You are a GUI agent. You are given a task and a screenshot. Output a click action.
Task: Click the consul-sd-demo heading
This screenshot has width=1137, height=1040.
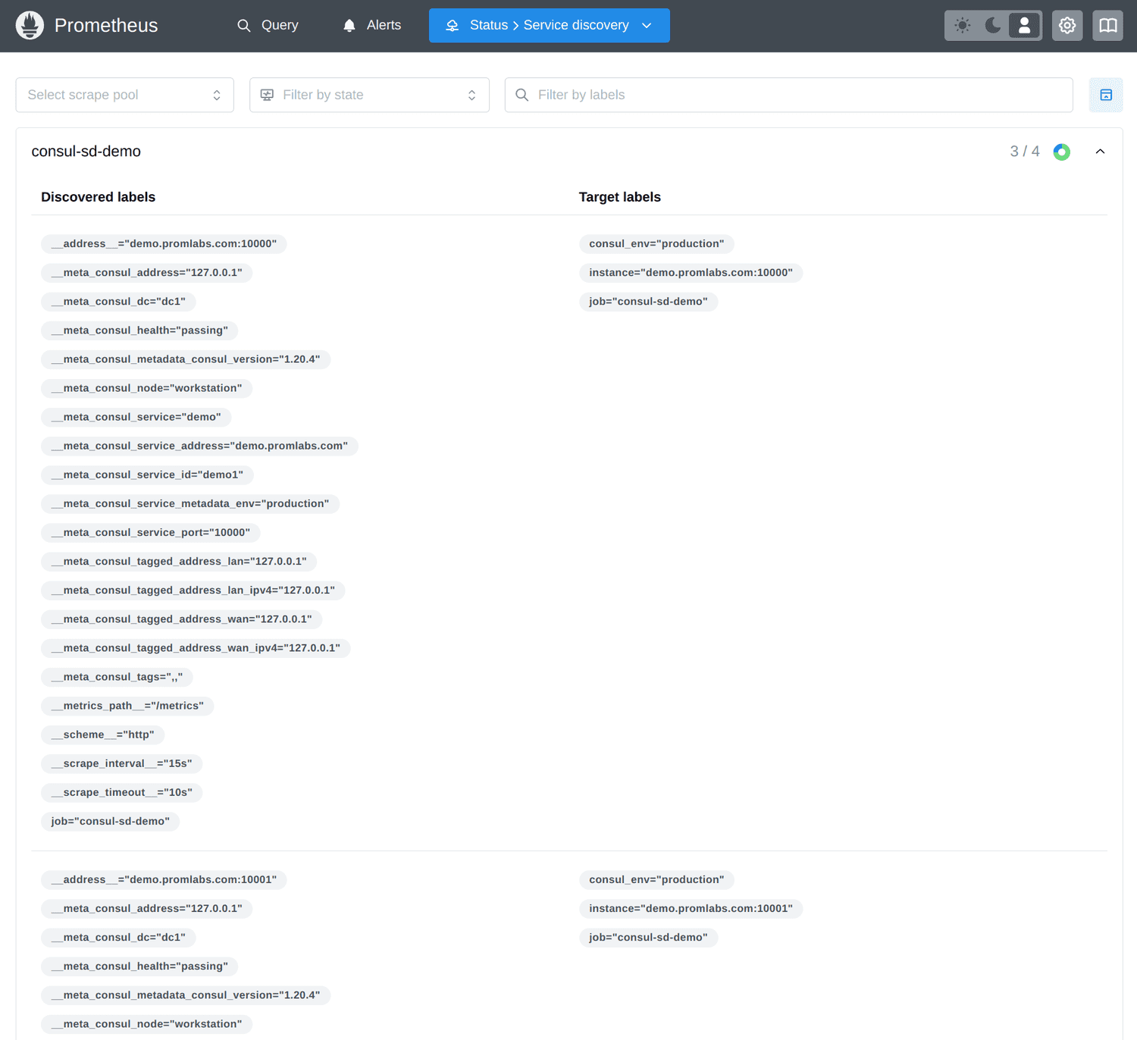click(x=86, y=151)
